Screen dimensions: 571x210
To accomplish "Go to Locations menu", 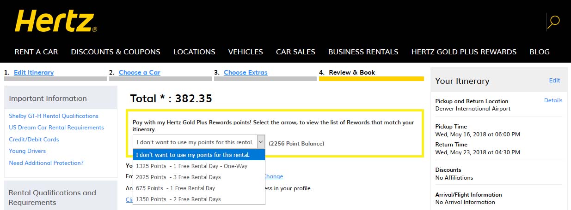I will coord(194,52).
